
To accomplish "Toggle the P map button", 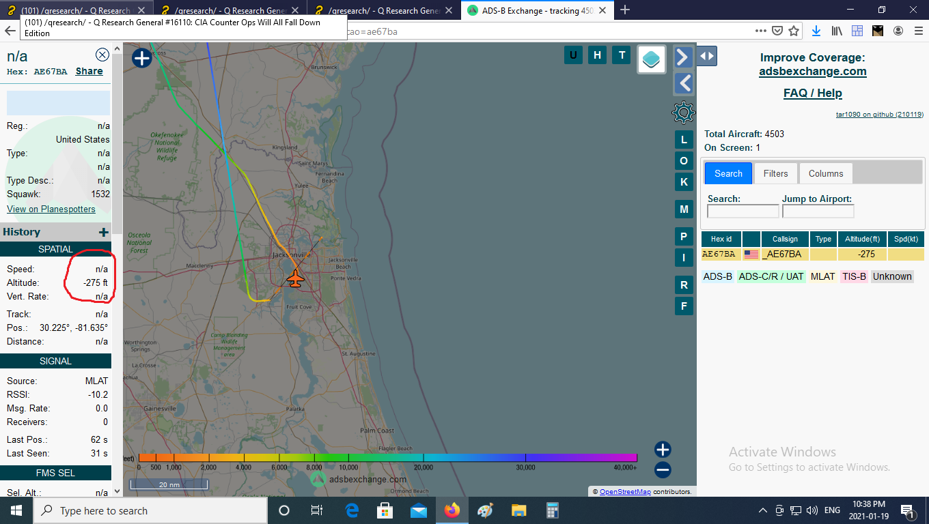I will point(684,237).
